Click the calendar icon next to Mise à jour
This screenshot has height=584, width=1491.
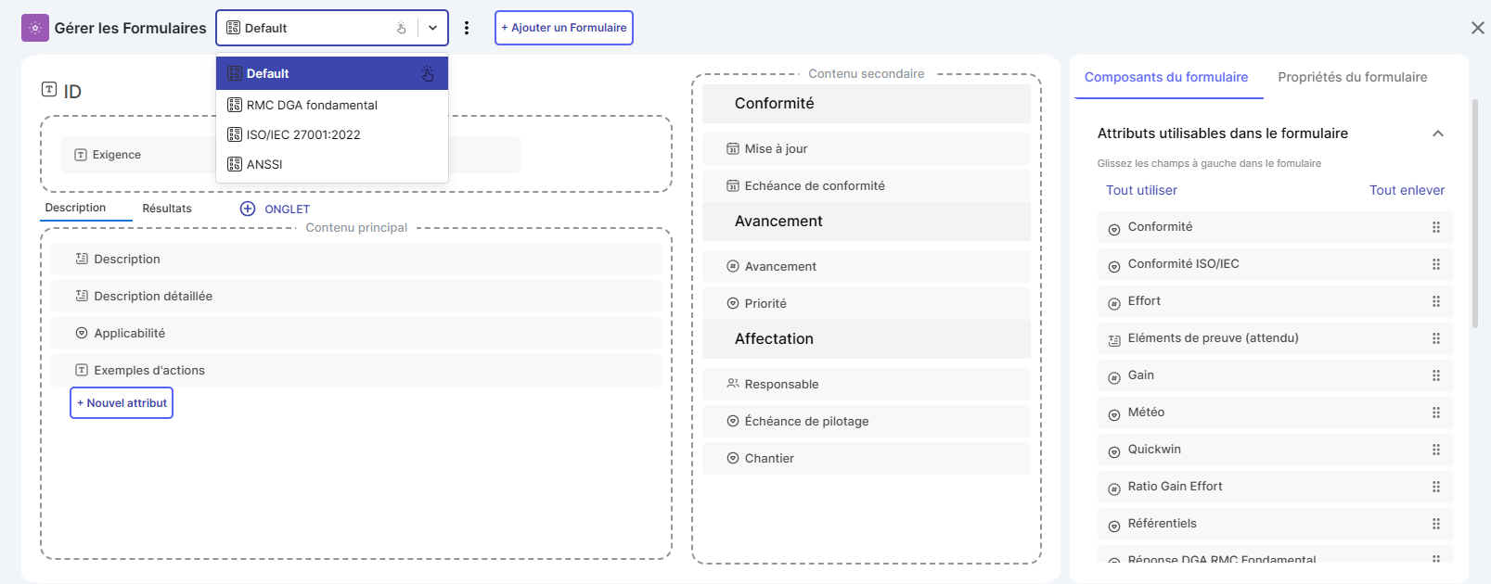733,149
